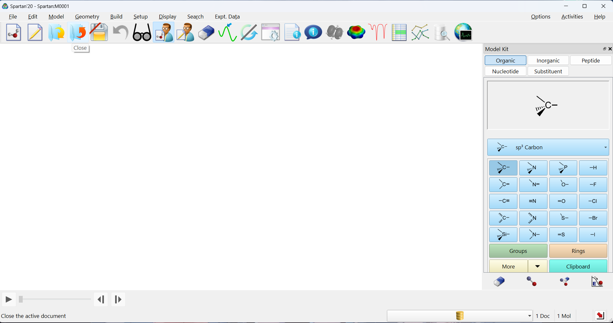Open the Setup menu
613x323 pixels.
tap(141, 17)
